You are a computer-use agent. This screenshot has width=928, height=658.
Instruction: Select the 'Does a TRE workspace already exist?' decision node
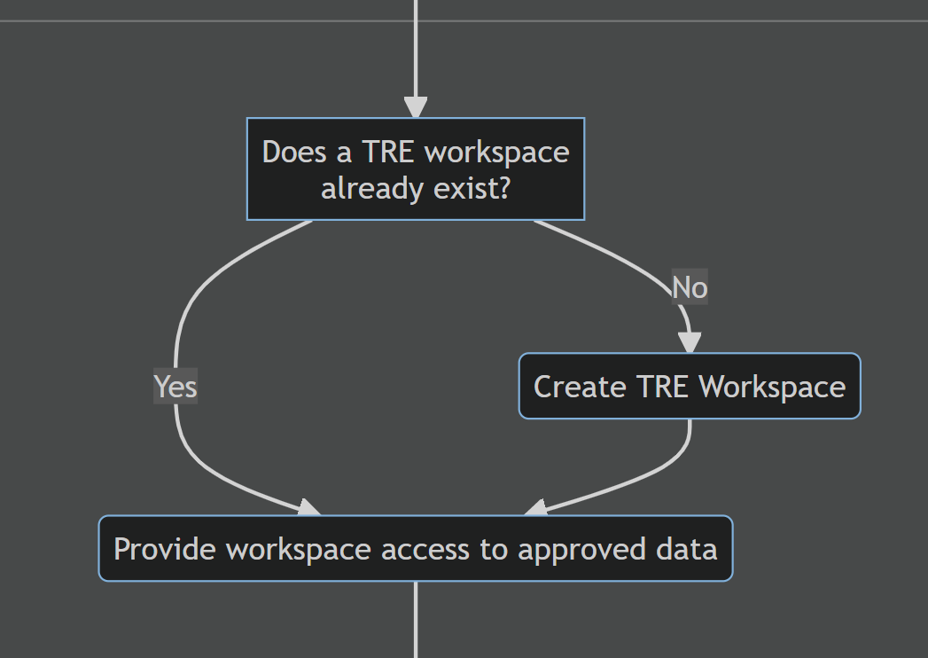click(x=415, y=168)
